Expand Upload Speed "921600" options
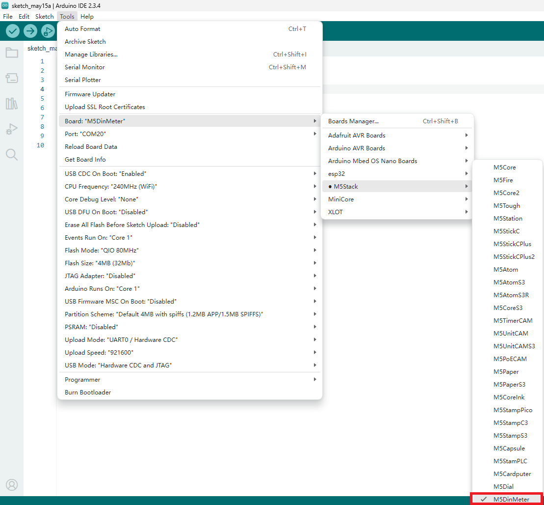The height and width of the screenshot is (505, 544). [x=190, y=352]
